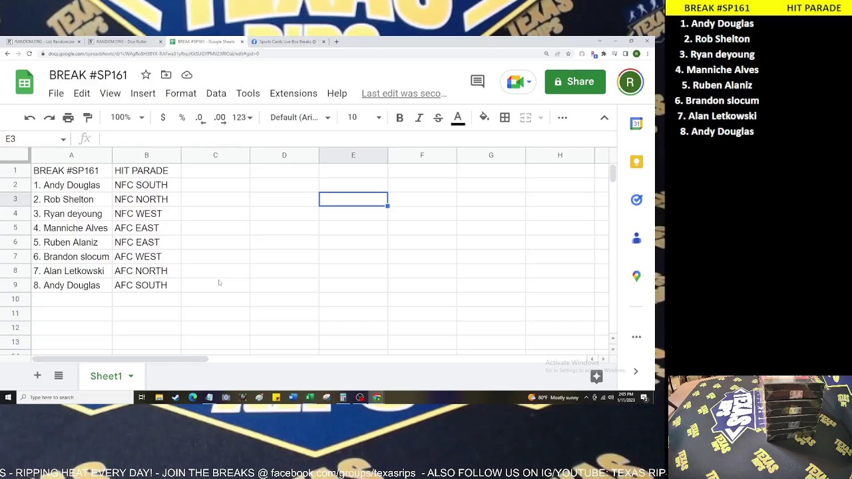The image size is (852, 479).
Task: Open the zoom 100% dropdown
Action: click(x=127, y=118)
